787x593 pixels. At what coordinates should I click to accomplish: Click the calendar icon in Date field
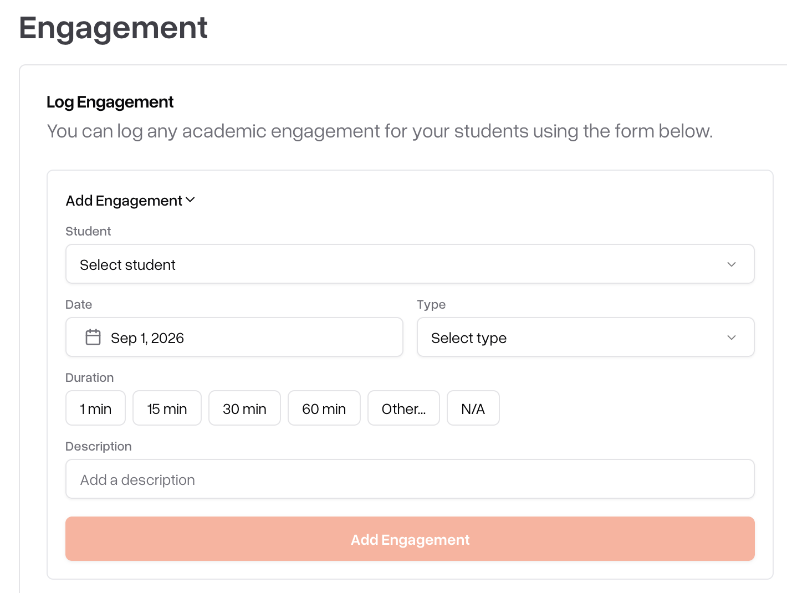coord(93,337)
